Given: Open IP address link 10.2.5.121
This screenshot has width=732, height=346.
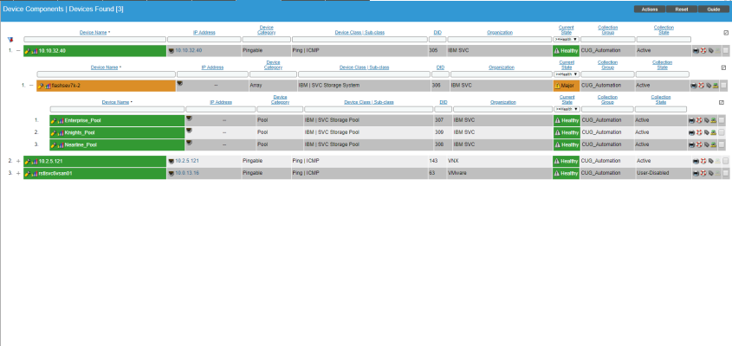Looking at the screenshot, I should pyautogui.click(x=187, y=162).
